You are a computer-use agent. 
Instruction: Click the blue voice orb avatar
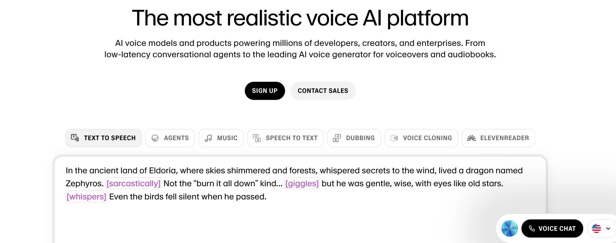(509, 229)
